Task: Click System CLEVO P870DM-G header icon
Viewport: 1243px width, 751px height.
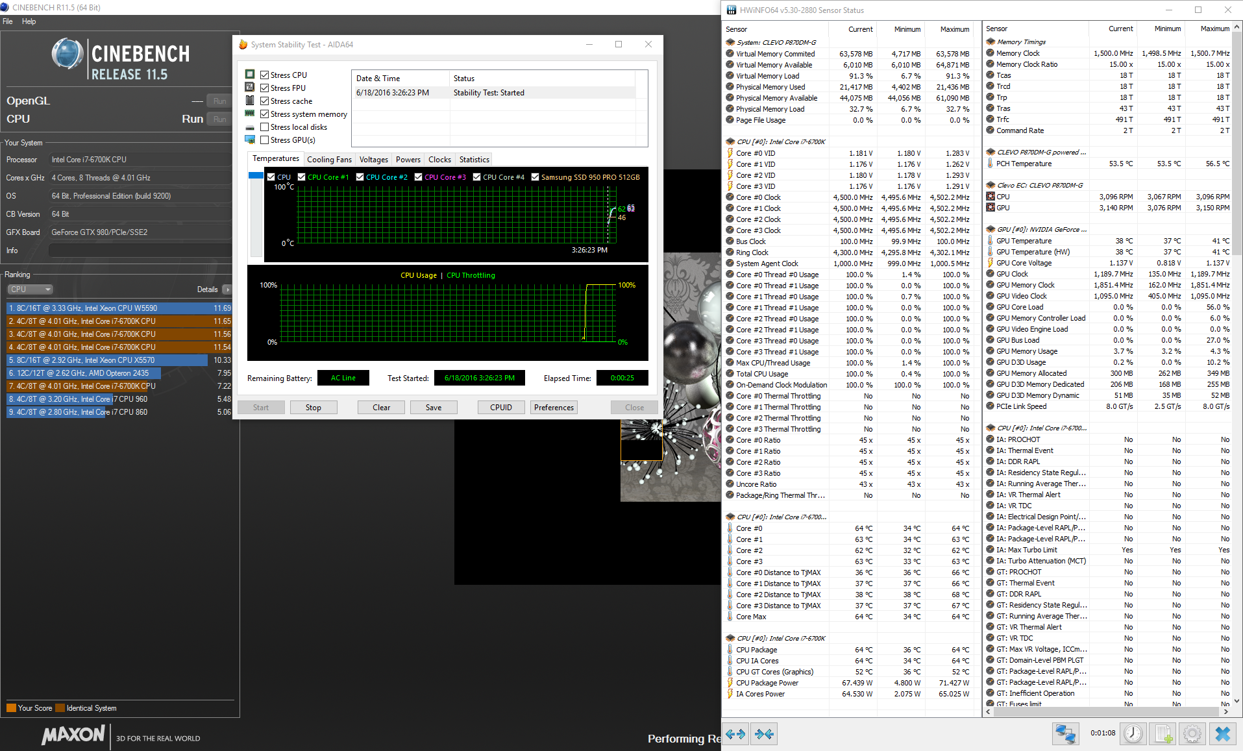Action: click(x=730, y=42)
